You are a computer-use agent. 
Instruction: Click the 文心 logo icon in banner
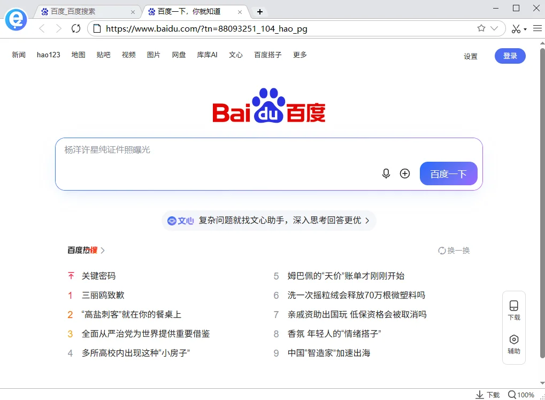pyautogui.click(x=180, y=221)
